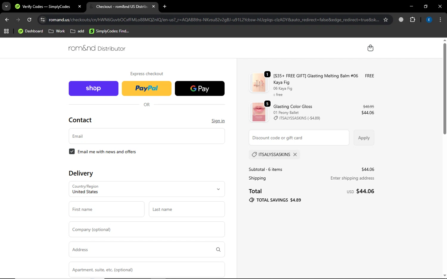Close the Verify Codes SimplyCodes tab

80,6
